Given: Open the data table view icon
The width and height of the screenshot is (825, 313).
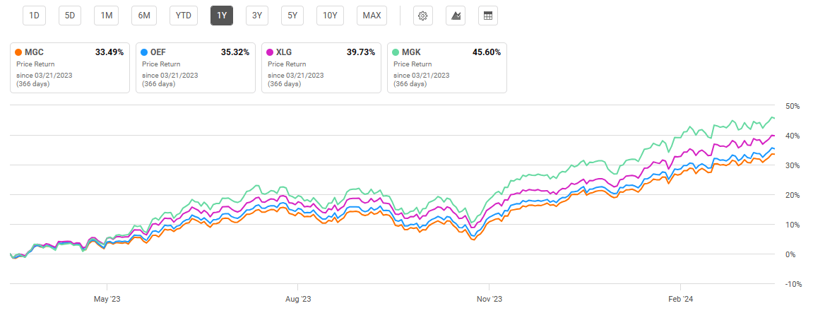Looking at the screenshot, I should pos(487,16).
